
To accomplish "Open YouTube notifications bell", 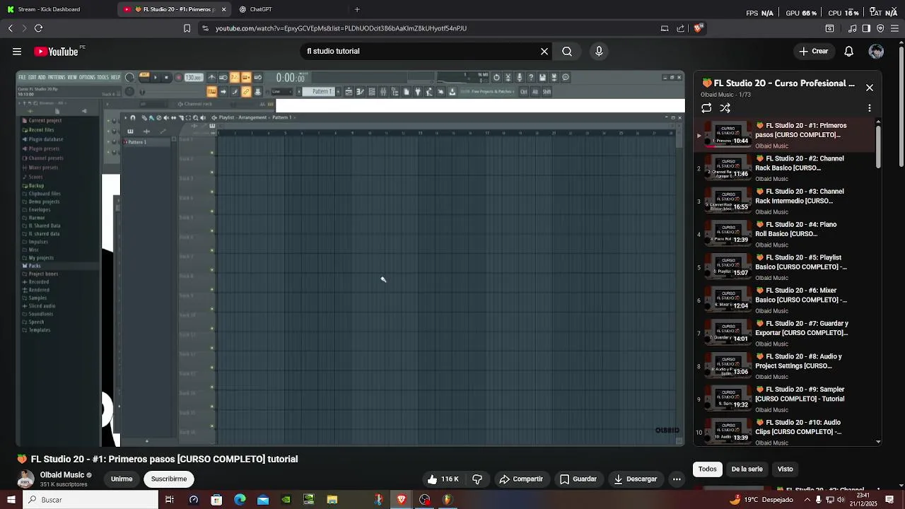I will click(x=849, y=51).
